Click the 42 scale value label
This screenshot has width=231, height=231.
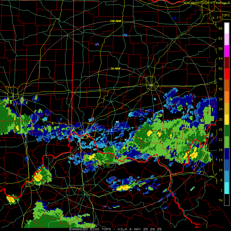(x=220, y=89)
